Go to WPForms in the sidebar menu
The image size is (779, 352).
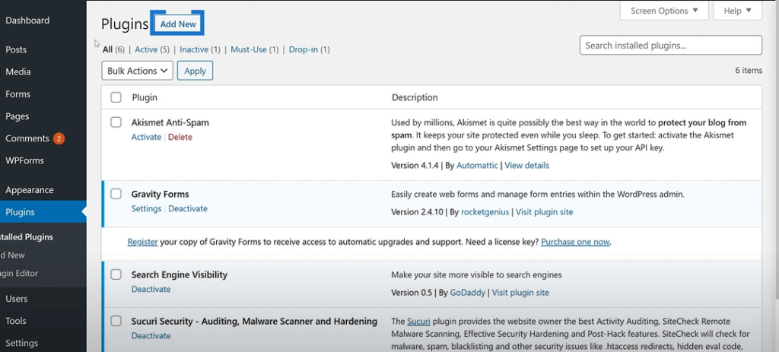24,160
